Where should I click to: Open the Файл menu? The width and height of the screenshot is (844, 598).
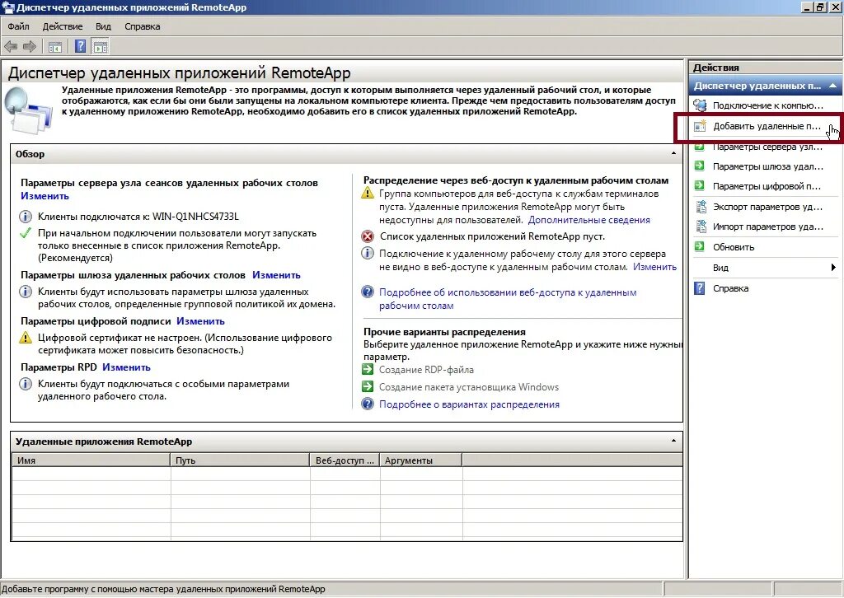[18, 26]
